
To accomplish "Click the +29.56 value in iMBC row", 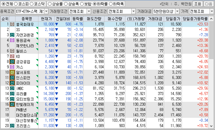I will [202, 88].
